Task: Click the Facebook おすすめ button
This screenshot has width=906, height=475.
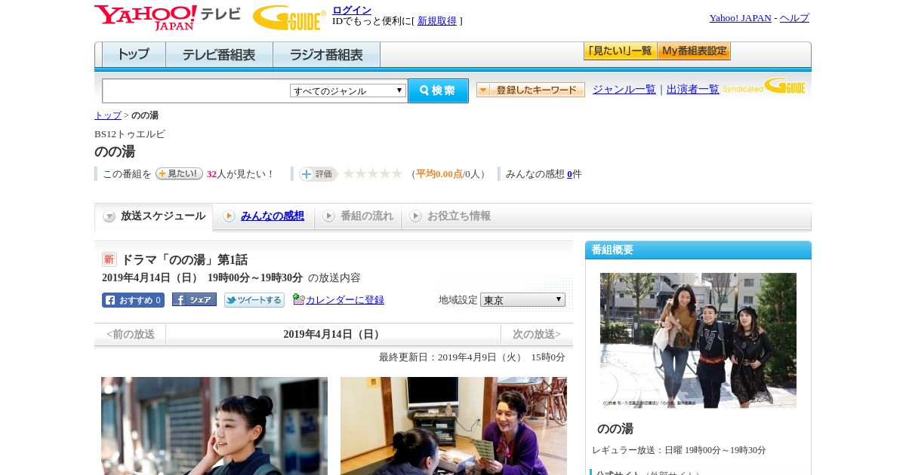Action: click(x=133, y=300)
